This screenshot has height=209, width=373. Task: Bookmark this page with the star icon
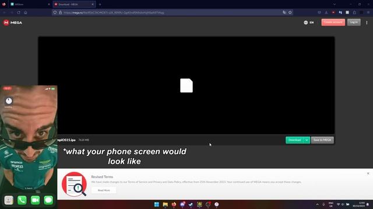coord(290,12)
